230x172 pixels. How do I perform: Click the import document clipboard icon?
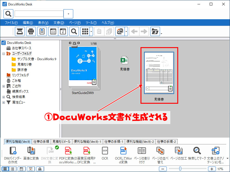click(42, 31)
